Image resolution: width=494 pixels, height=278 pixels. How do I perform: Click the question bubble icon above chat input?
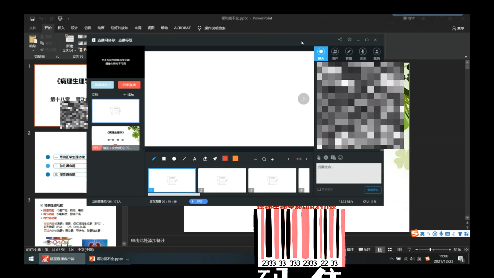tap(333, 157)
